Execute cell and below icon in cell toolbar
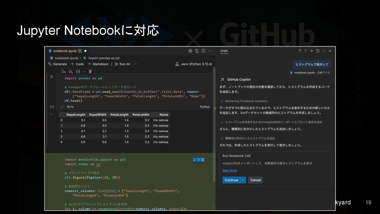Image resolution: width=380 pixels, height=214 pixels. [71, 72]
